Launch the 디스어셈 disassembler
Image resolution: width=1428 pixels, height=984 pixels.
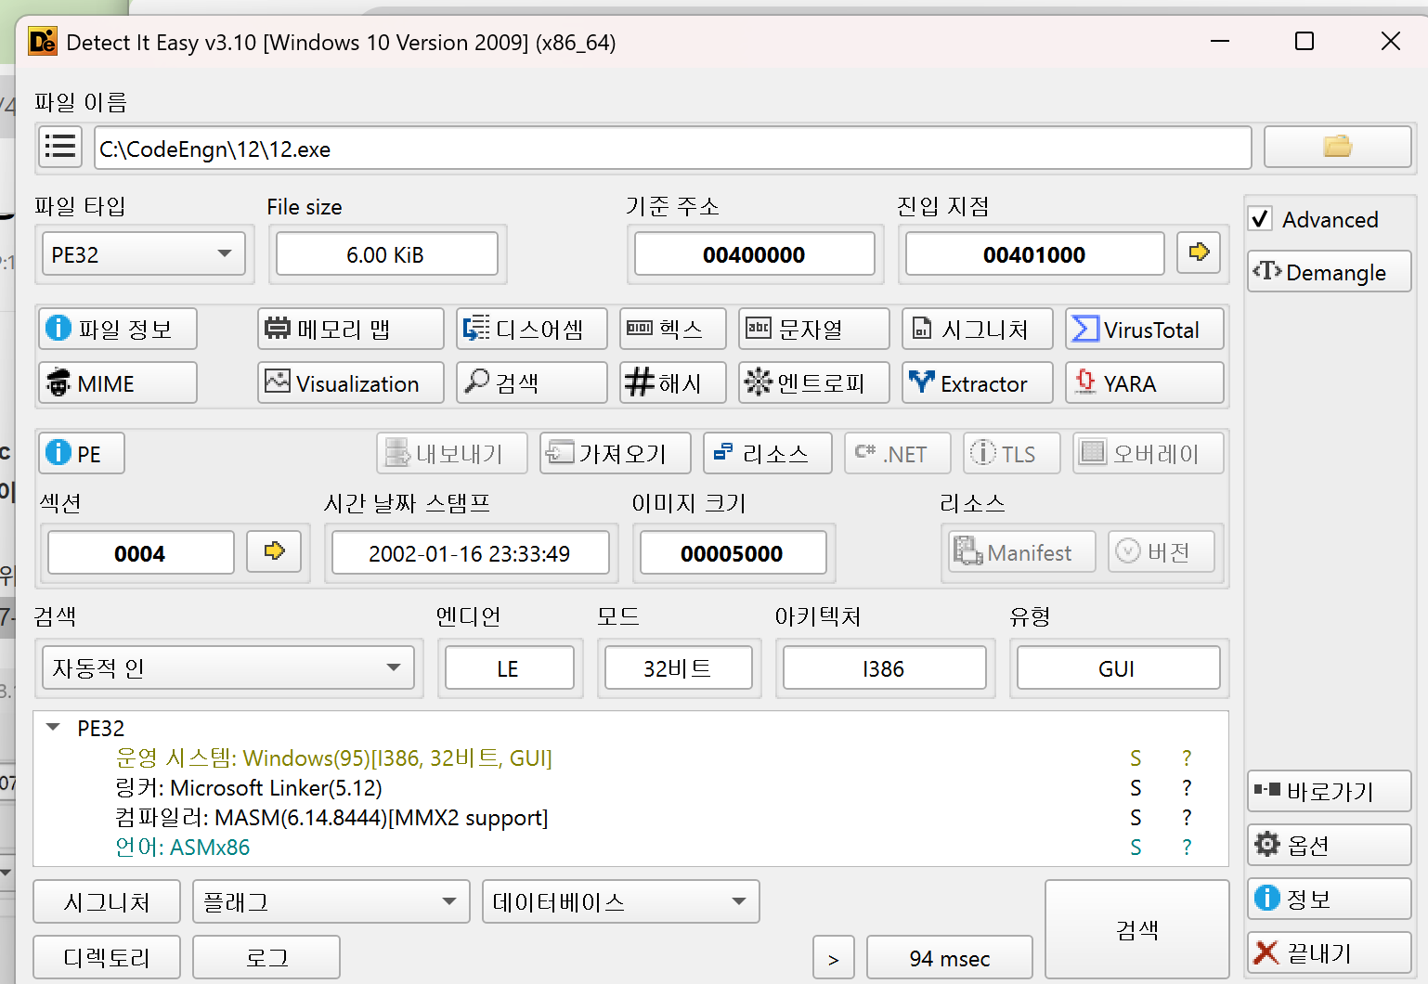pyautogui.click(x=532, y=329)
